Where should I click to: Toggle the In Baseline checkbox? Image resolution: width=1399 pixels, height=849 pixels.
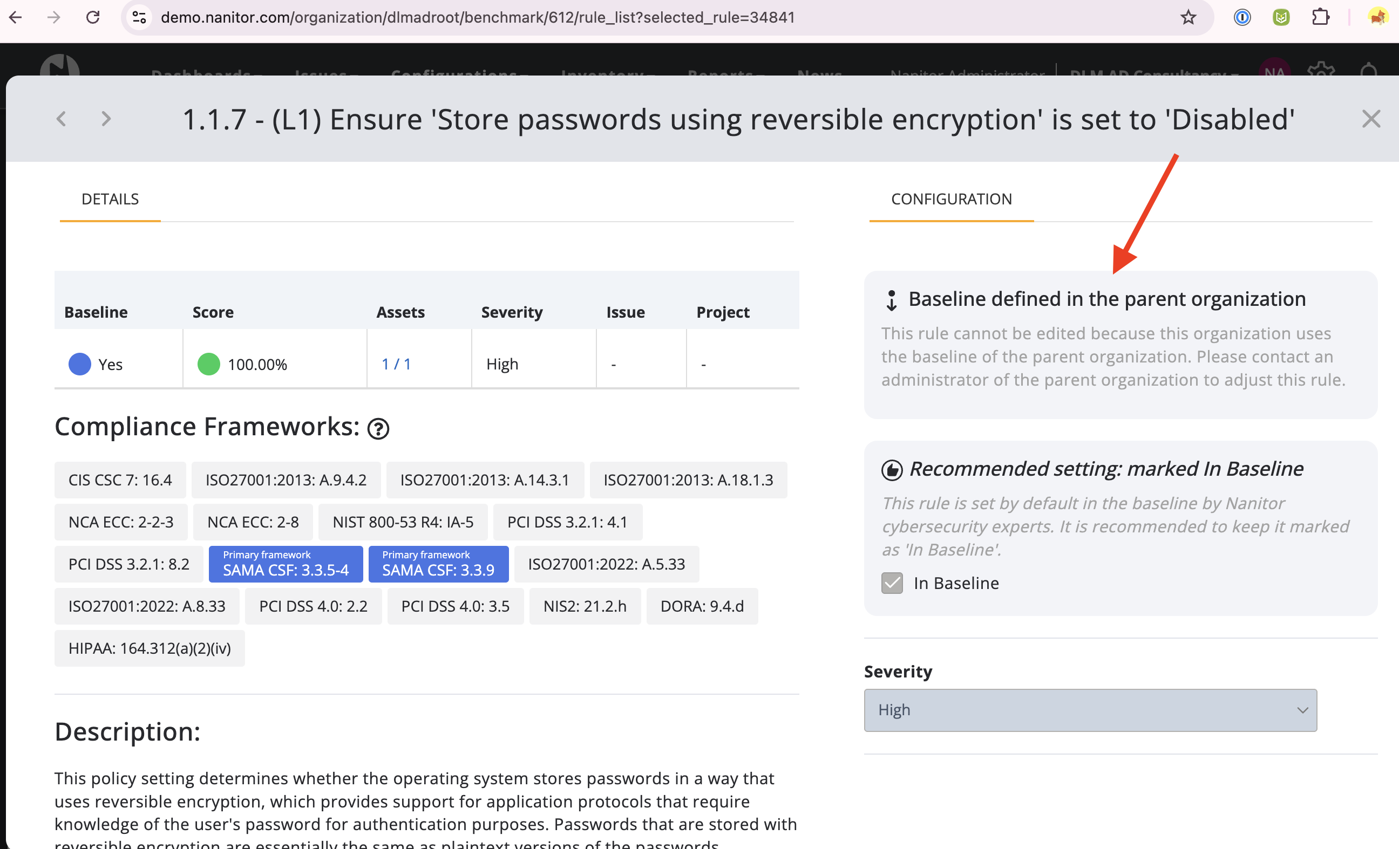(892, 583)
